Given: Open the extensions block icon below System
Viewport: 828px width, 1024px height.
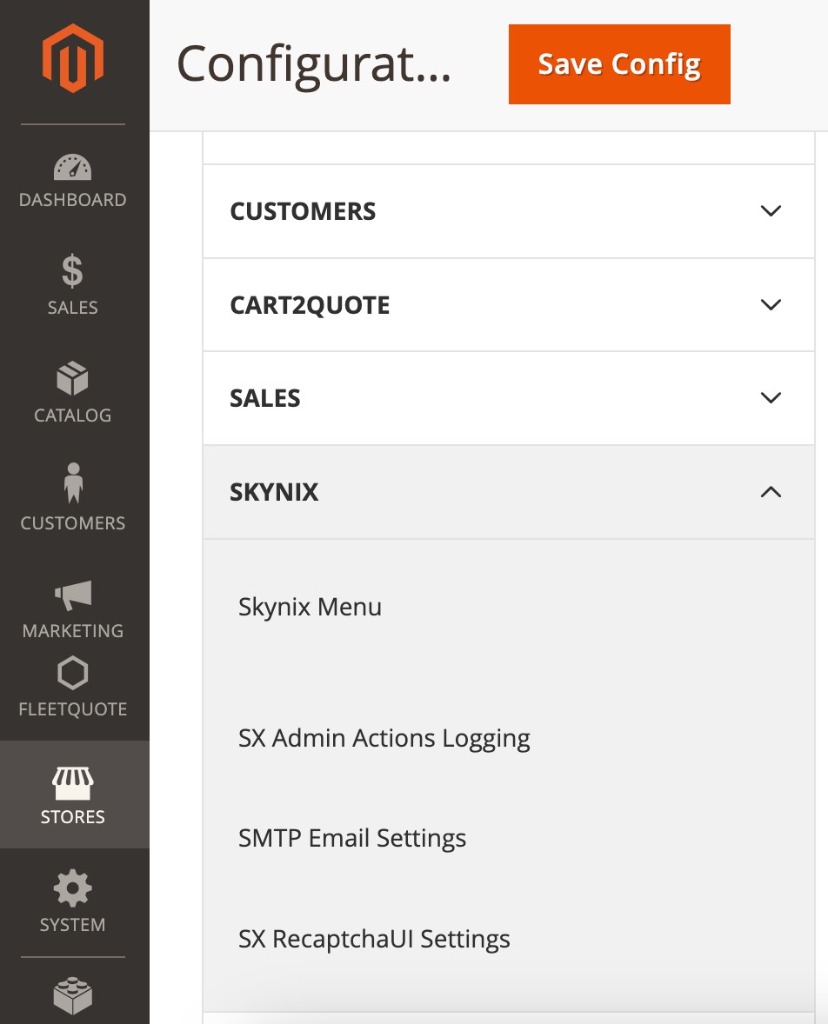Looking at the screenshot, I should click(72, 995).
